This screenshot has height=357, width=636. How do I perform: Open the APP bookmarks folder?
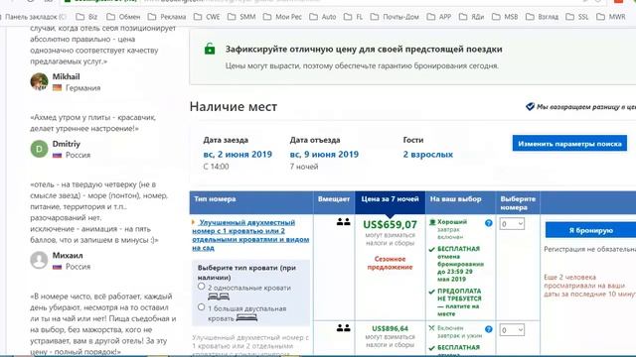(439, 17)
